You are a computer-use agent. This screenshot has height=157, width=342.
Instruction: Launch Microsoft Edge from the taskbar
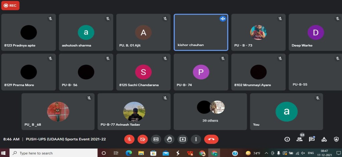point(129,153)
